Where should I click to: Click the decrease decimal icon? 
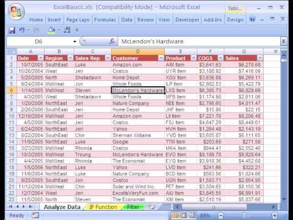click(x=67, y=30)
